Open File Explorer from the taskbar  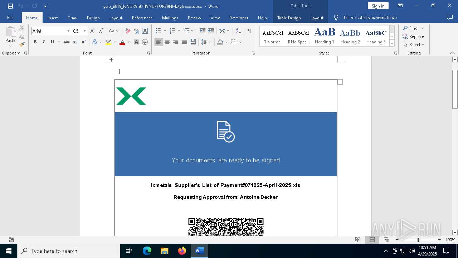(165, 251)
